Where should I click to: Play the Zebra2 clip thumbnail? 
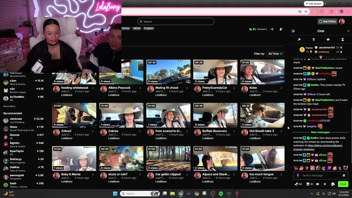[74, 115]
